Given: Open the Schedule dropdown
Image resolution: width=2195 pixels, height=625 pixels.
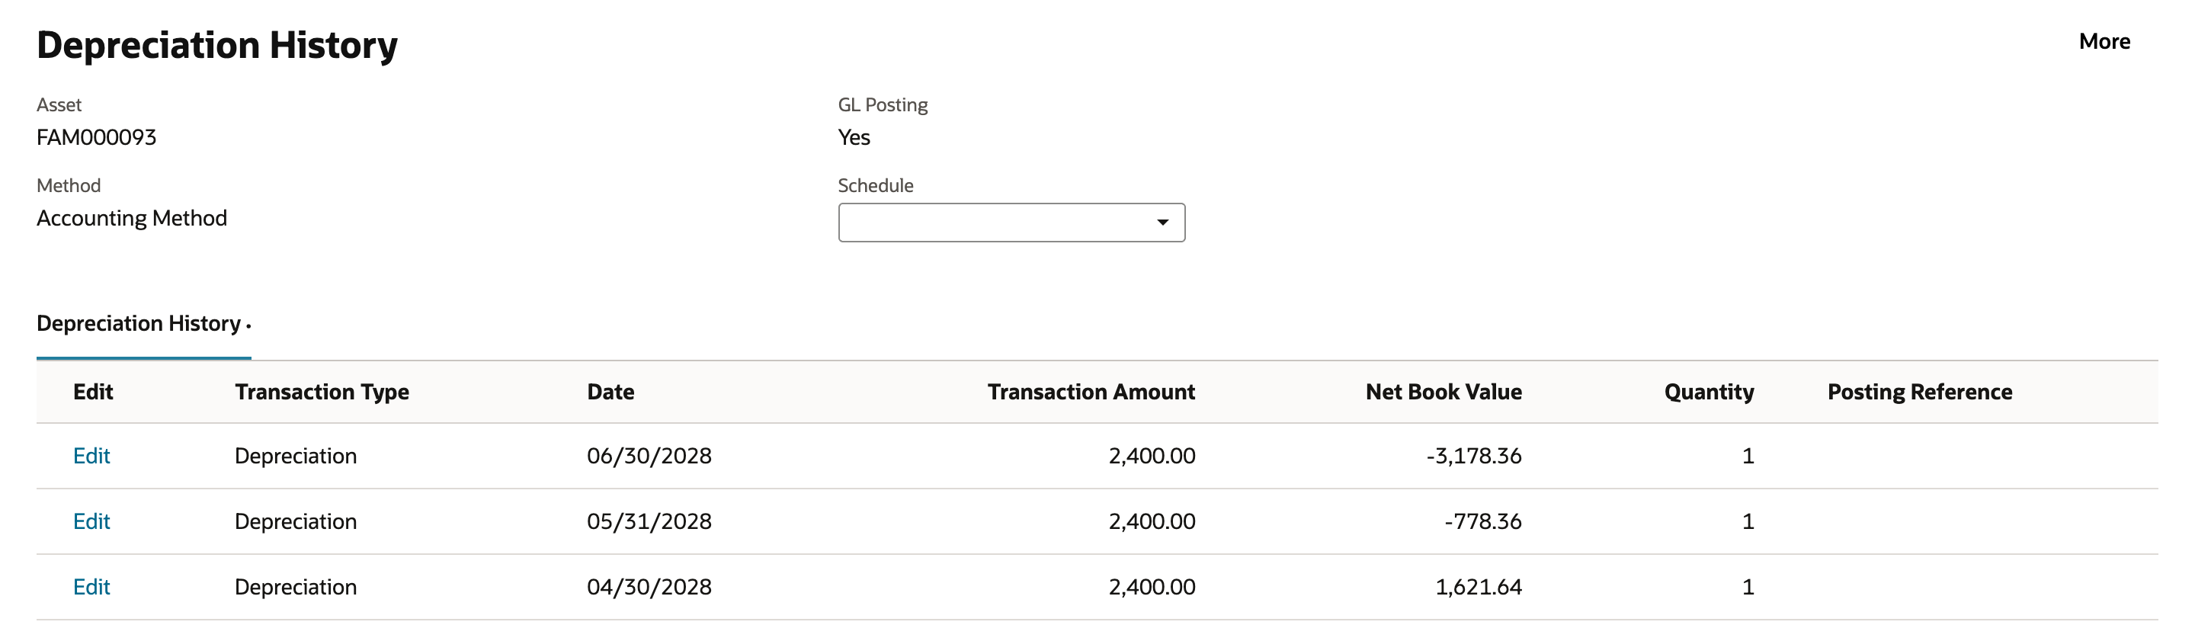Looking at the screenshot, I should point(1011,222).
